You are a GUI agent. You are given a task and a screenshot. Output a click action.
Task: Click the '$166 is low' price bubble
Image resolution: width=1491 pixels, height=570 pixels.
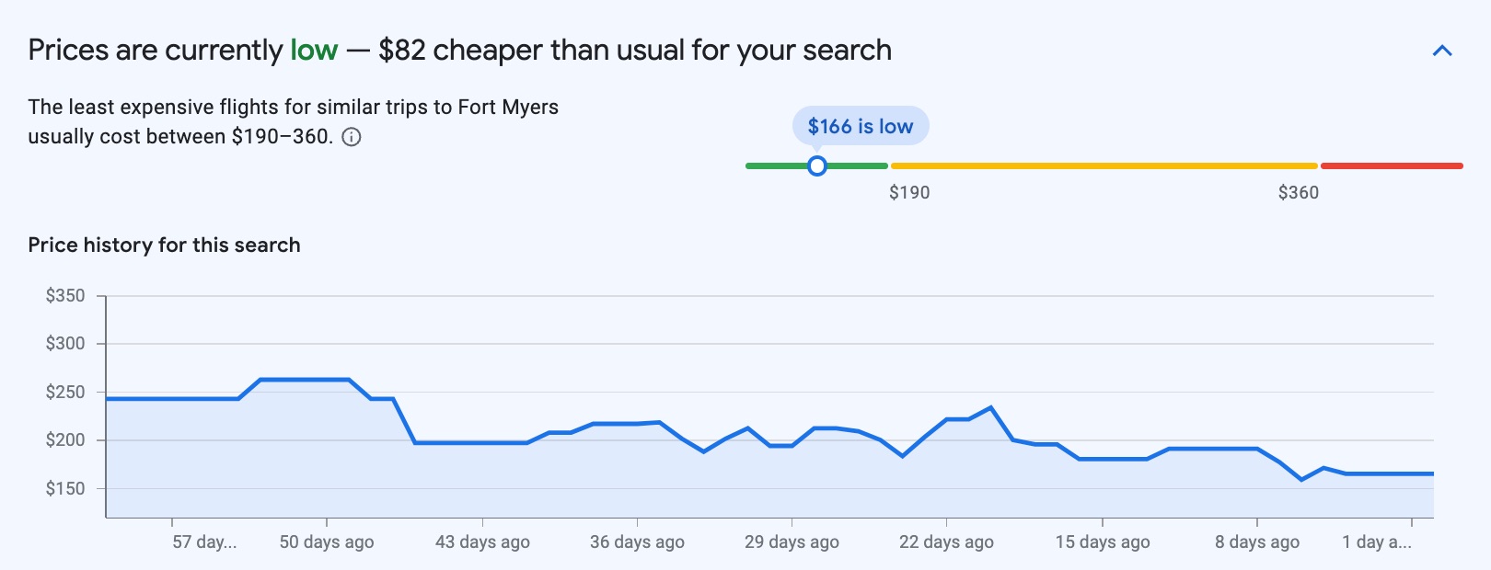coord(860,126)
